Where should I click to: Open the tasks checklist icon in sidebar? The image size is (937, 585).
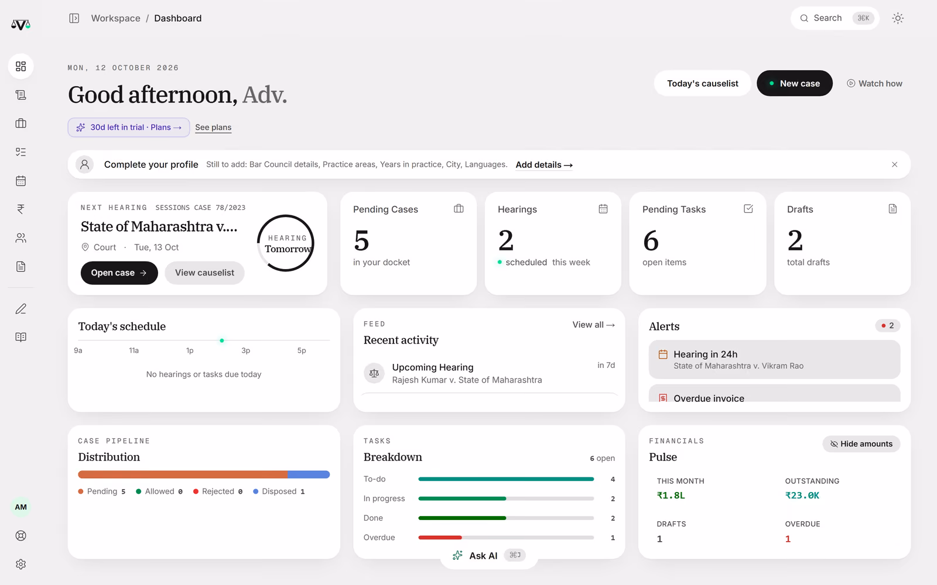point(20,152)
